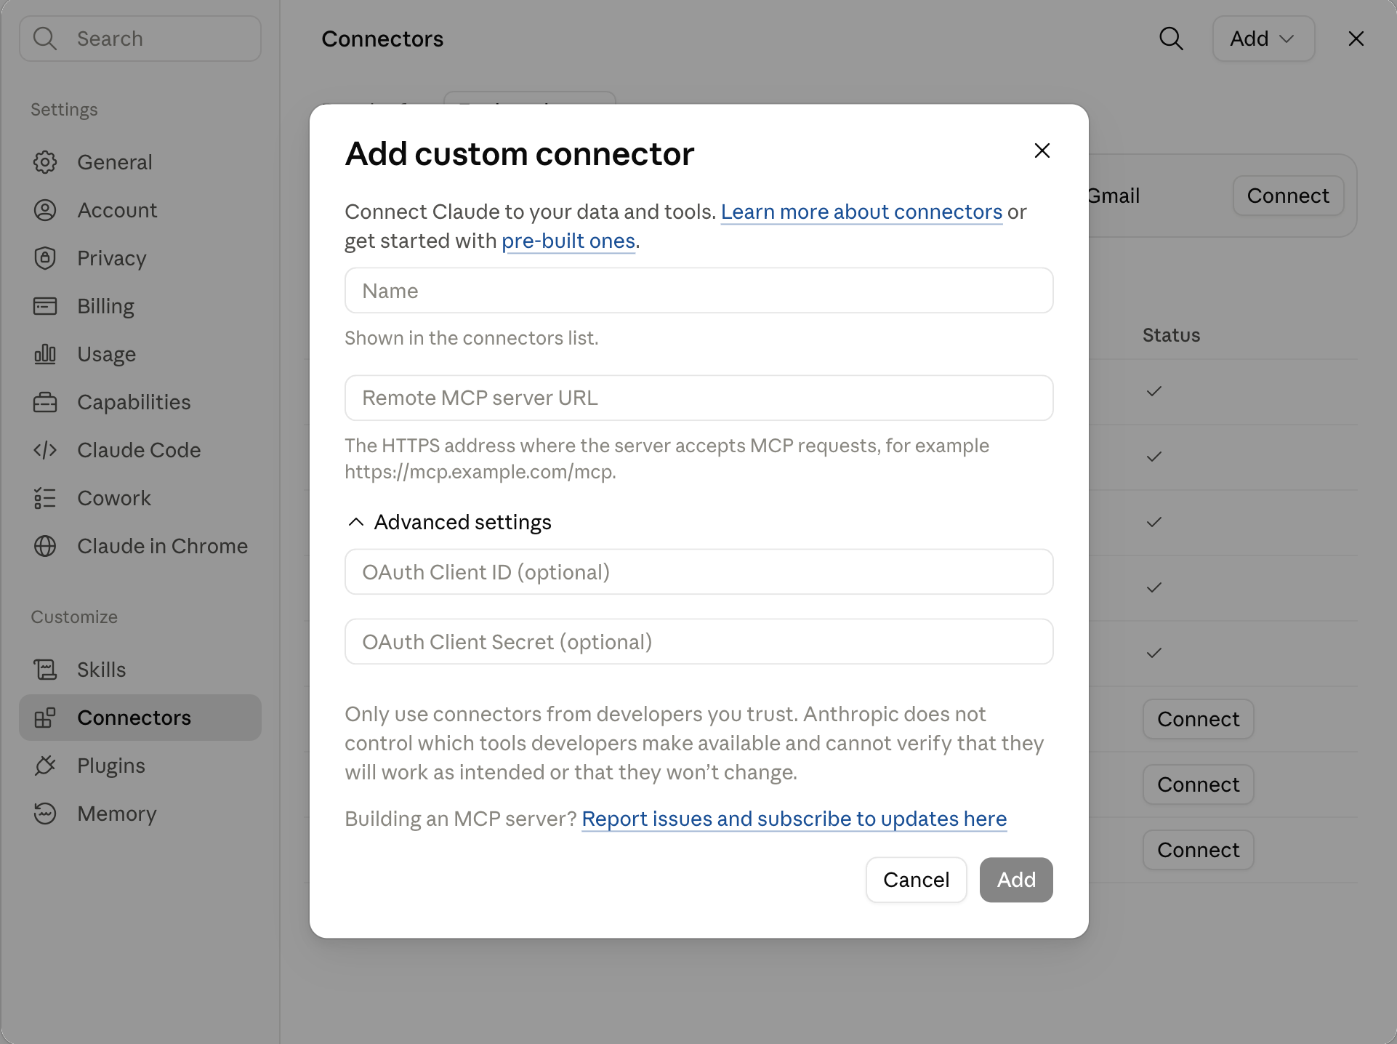
Task: Click the Privacy shield icon
Action: pyautogui.click(x=45, y=258)
